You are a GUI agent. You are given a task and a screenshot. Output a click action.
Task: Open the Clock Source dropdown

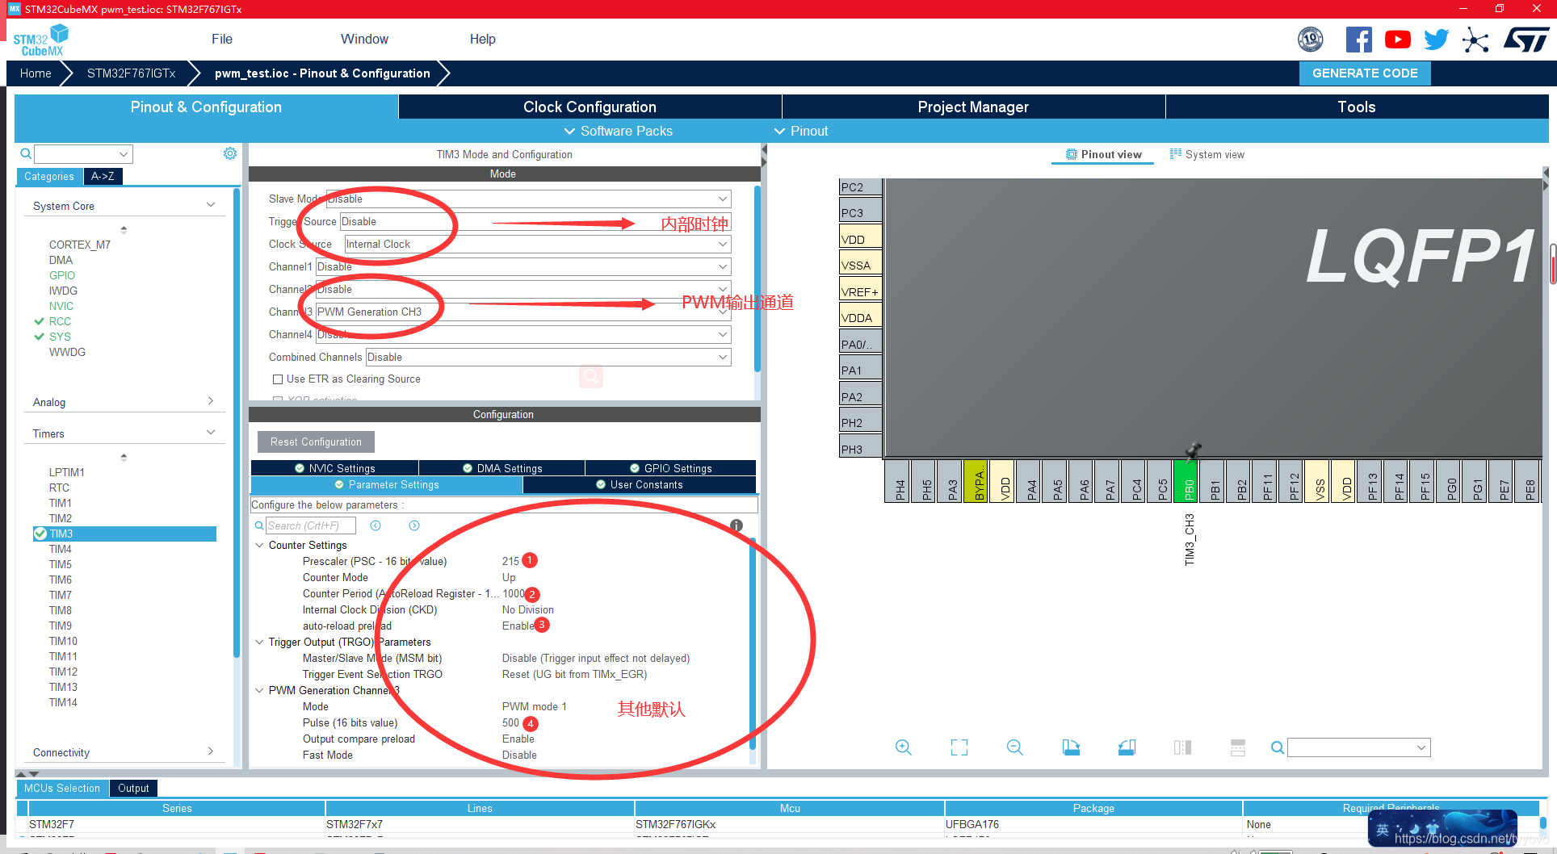[x=538, y=244]
